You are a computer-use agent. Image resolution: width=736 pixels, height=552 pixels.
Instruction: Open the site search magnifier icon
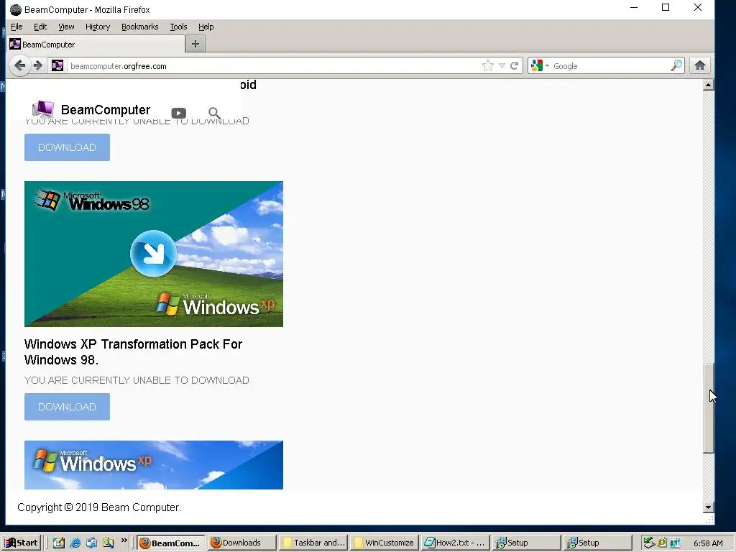(x=214, y=113)
